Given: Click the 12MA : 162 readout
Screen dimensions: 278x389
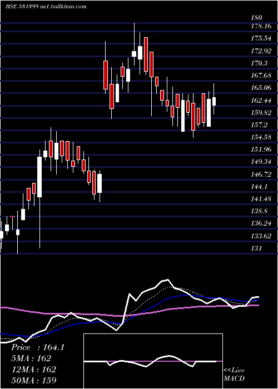Looking at the screenshot, I should pos(33,369).
